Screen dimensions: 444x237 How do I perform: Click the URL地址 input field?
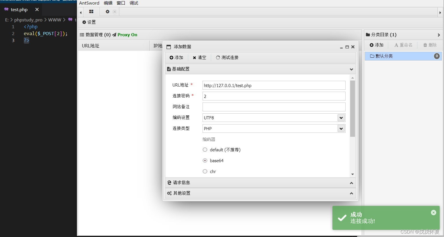pyautogui.click(x=274, y=85)
